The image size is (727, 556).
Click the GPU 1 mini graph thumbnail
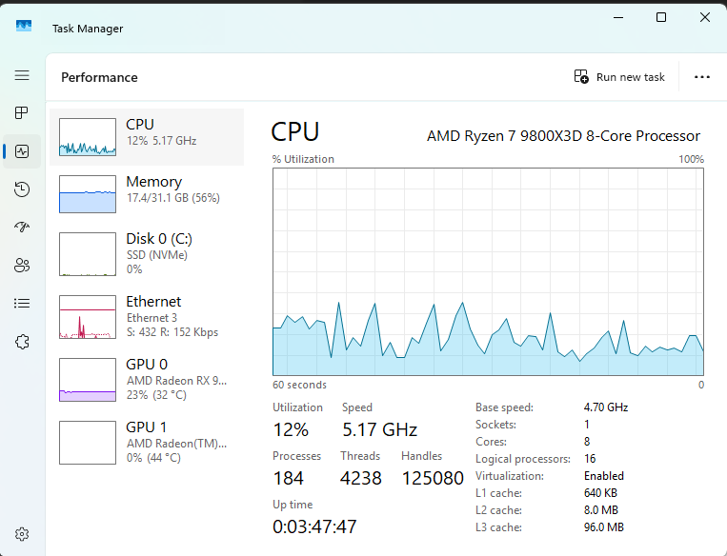(x=88, y=443)
